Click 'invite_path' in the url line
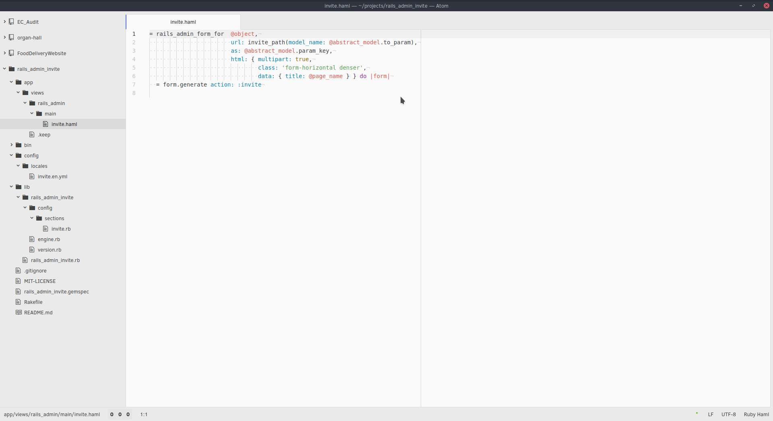This screenshot has width=773, height=421. coord(266,42)
